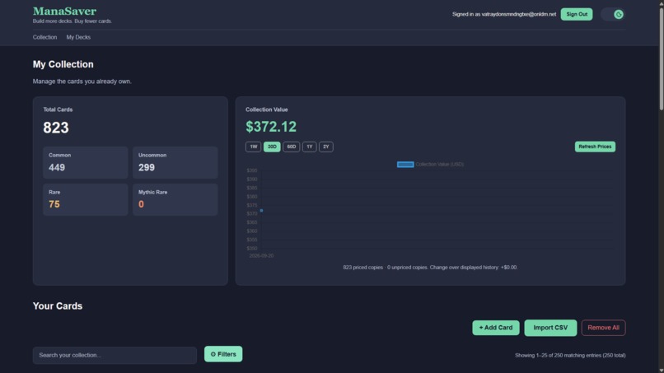Click the 'My Collection' heading

(63, 64)
